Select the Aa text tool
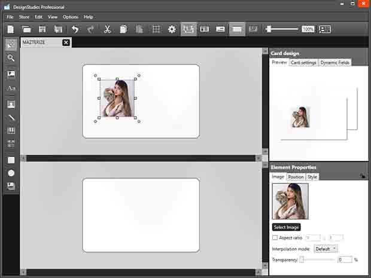 [11, 88]
